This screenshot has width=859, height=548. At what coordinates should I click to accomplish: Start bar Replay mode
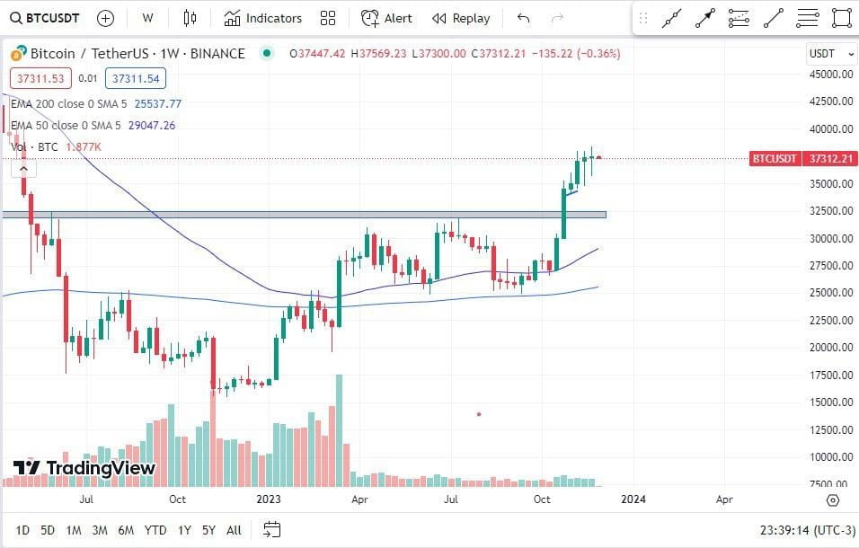click(460, 17)
